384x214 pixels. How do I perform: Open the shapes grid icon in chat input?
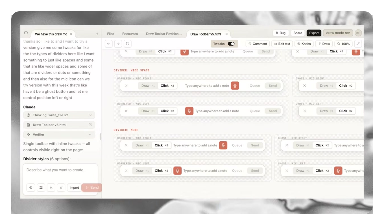click(x=41, y=188)
